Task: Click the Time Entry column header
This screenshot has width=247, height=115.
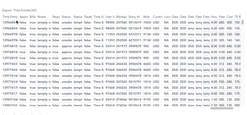Action: (x=10, y=17)
